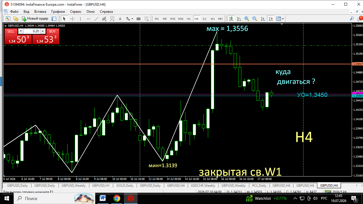Click the red SELL button
Image resolution: width=363 pixels, height=204 pixels.
pos(10,31)
